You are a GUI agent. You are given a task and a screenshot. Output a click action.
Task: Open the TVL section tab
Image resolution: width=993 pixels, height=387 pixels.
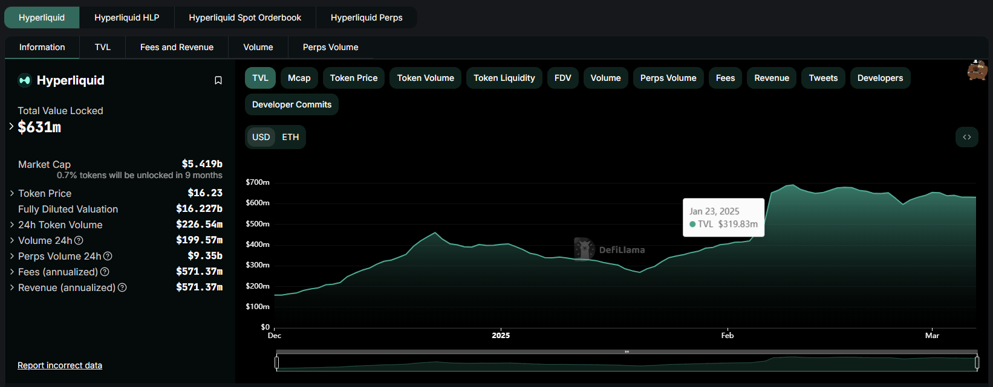(x=103, y=47)
